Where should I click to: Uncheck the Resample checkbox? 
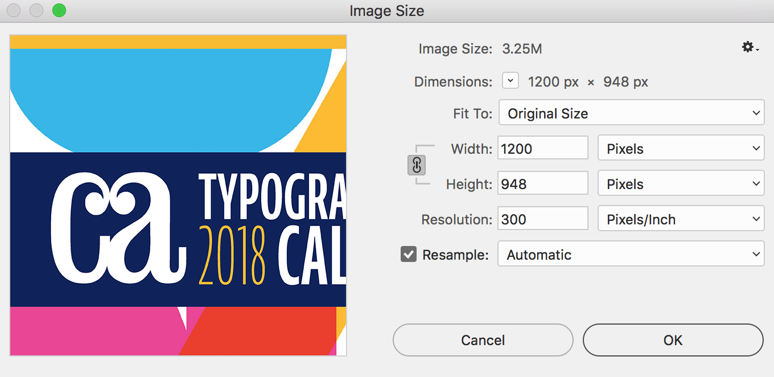(409, 255)
